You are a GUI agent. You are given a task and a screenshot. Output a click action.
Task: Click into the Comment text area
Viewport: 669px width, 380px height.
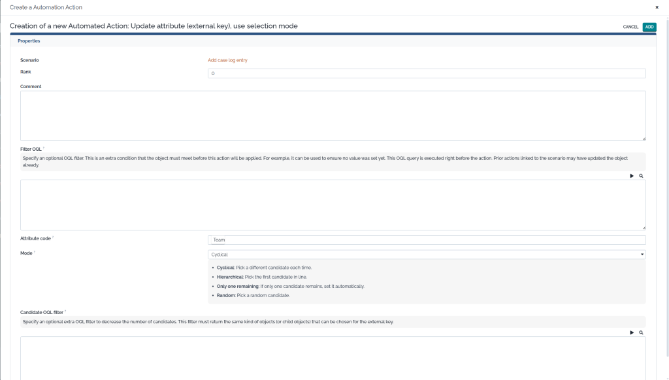click(333, 116)
